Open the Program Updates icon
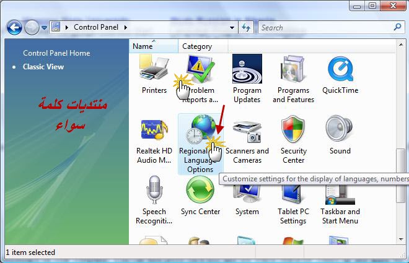The width and height of the screenshot is (409, 263). click(247, 69)
